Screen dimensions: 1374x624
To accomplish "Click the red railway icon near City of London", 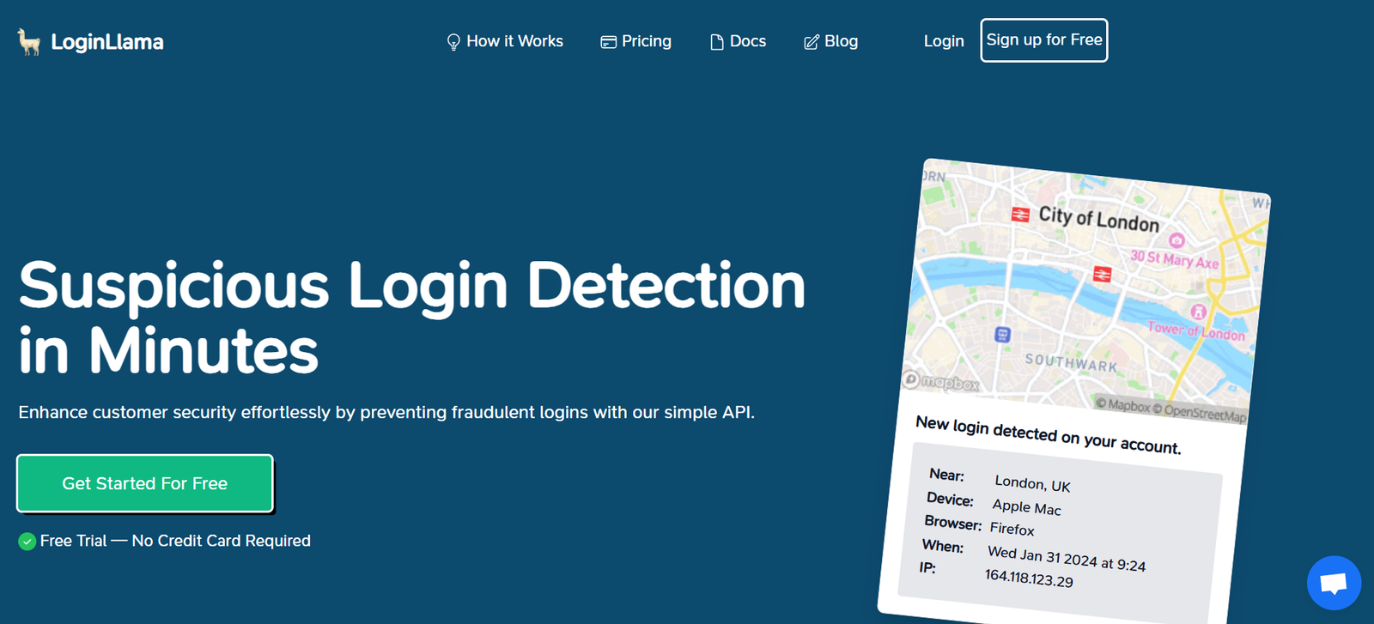I will (1020, 215).
